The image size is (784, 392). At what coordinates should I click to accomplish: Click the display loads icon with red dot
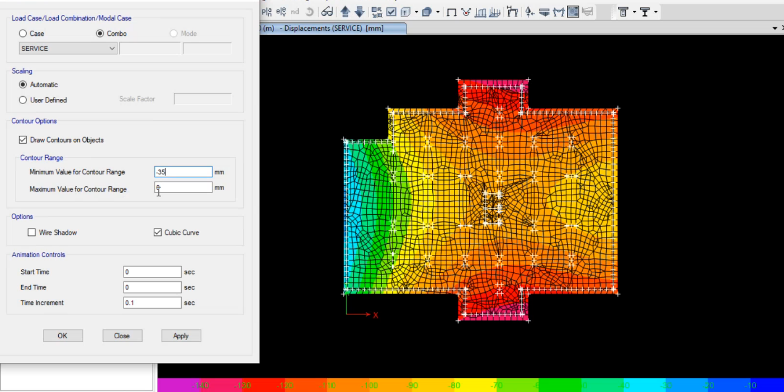click(x=466, y=12)
